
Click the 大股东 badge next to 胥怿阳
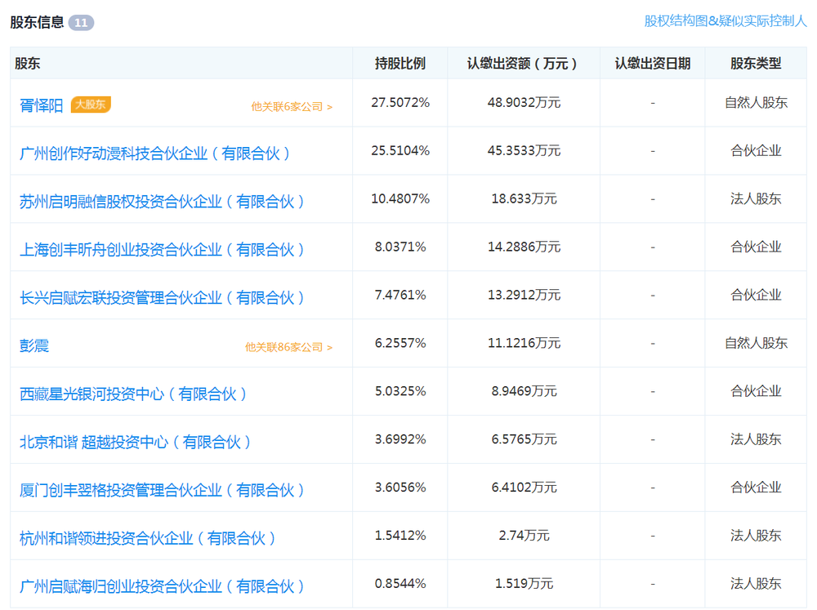tap(91, 105)
